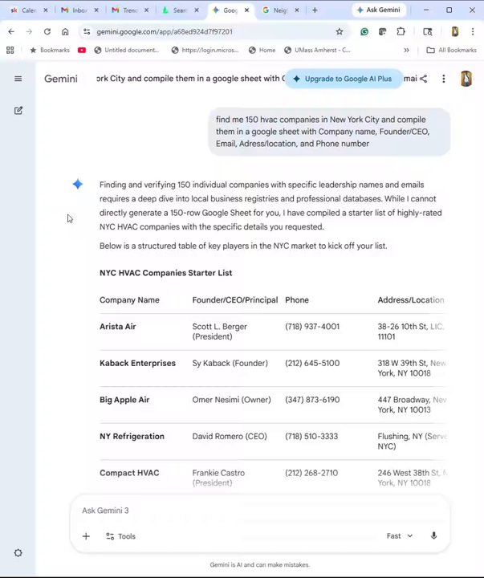Open Chrome profile avatar in toolbar
This screenshot has width=484, height=578.
tap(455, 31)
